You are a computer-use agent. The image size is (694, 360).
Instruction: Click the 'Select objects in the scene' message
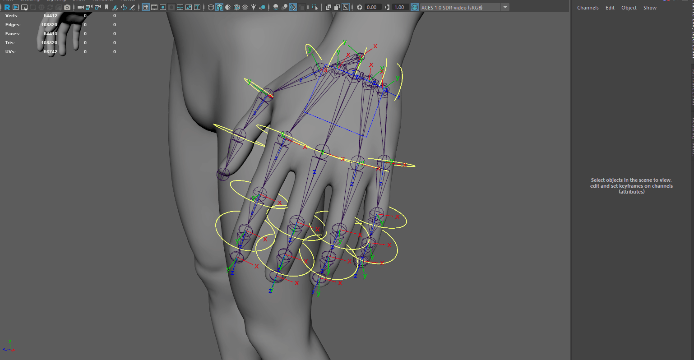pyautogui.click(x=631, y=186)
